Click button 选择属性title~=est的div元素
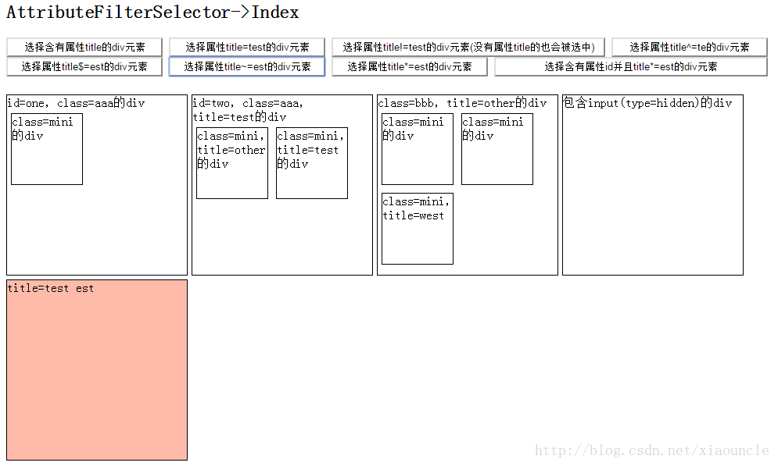The height and width of the screenshot is (466, 778). click(x=247, y=66)
